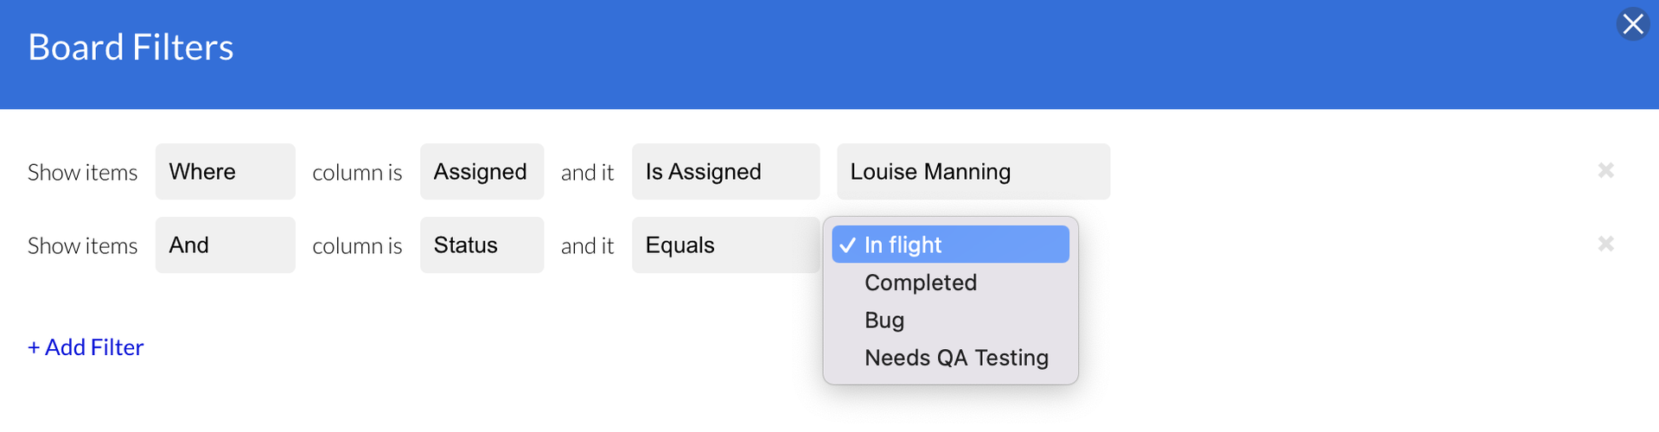Open the And condition dropdown
This screenshot has width=1659, height=432.
225,245
